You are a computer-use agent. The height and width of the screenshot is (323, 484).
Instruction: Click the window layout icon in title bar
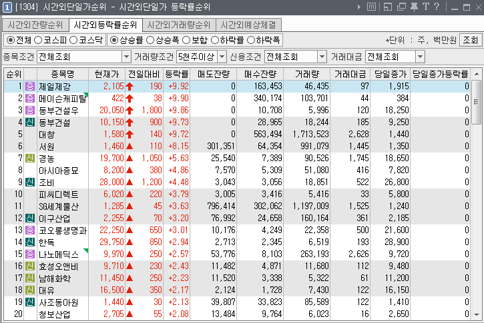pyautogui.click(x=387, y=7)
